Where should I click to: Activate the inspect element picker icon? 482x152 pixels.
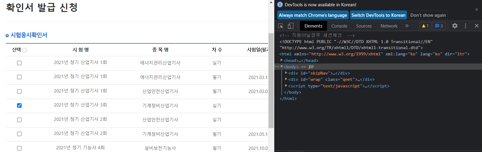pyautogui.click(x=281, y=26)
